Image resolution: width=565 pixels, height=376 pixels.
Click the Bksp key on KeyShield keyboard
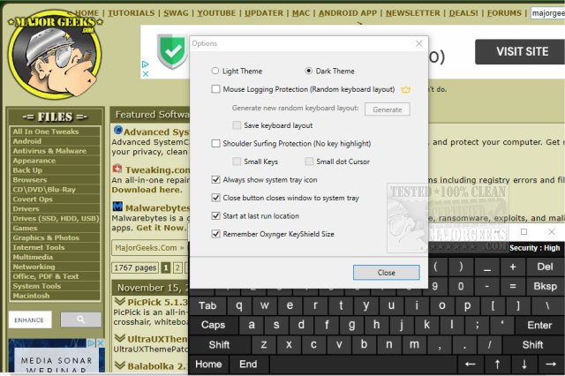546,286
